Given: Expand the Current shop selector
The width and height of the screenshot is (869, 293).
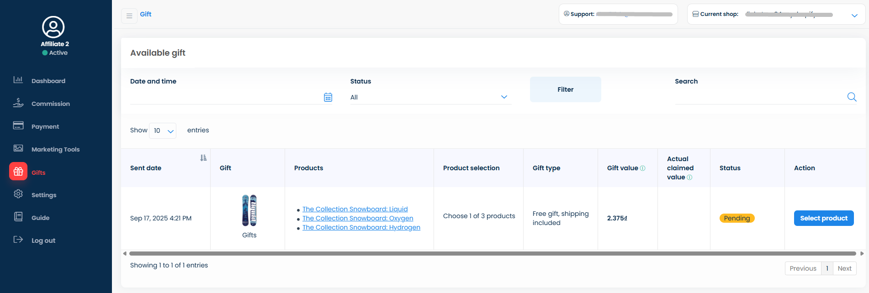Looking at the screenshot, I should [854, 16].
